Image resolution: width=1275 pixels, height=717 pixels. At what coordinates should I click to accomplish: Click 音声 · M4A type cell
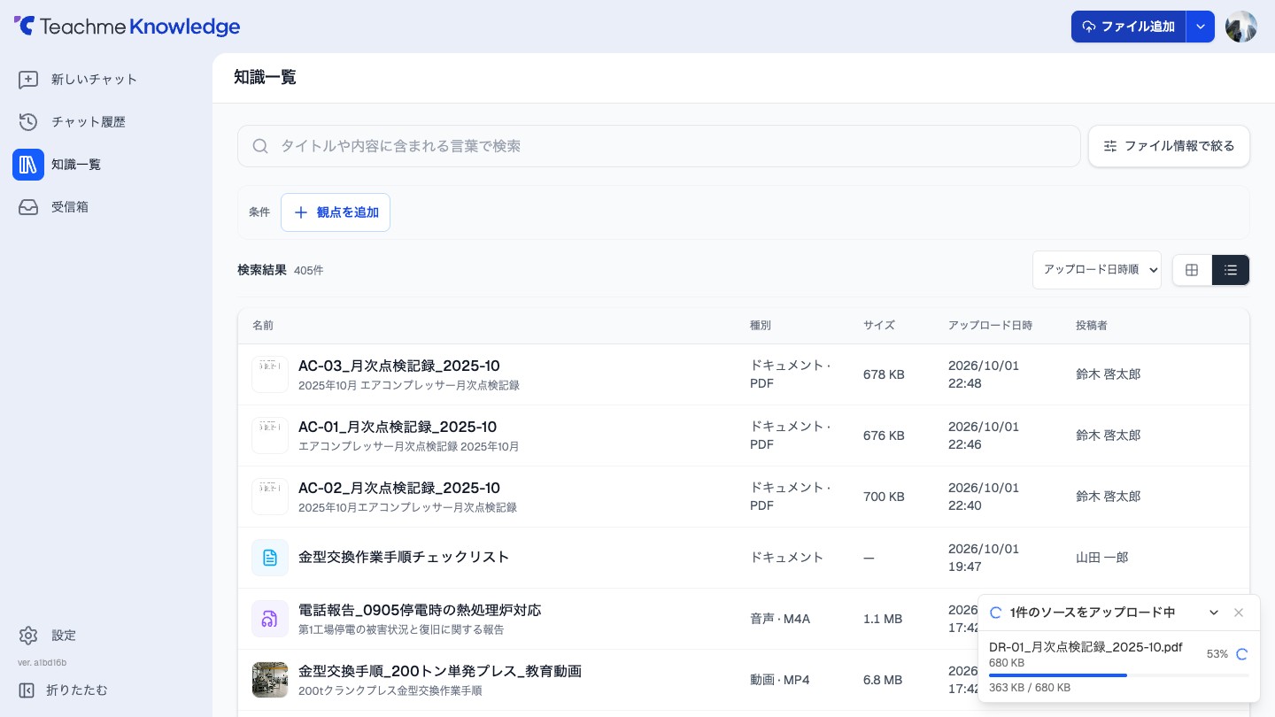click(x=780, y=619)
